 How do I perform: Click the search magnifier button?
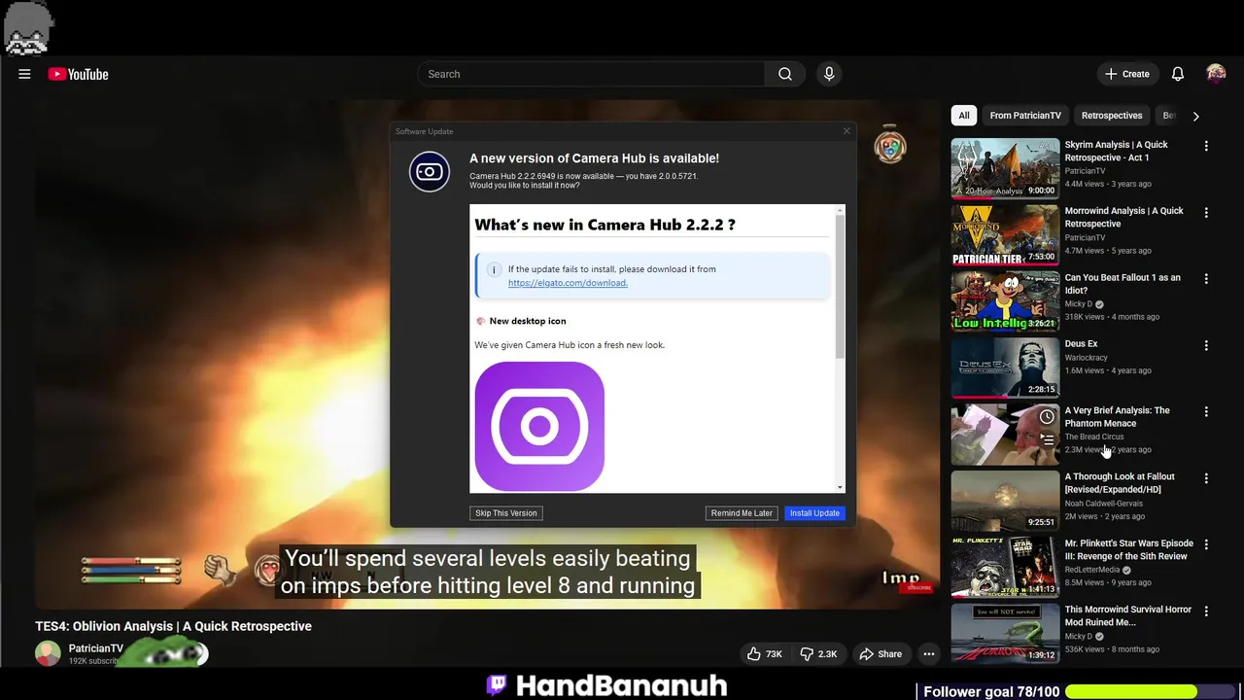[785, 74]
